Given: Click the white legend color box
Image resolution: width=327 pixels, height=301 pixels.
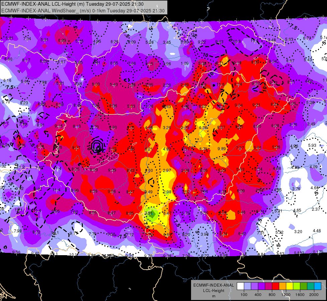Looking at the screenshot, I should click(x=240, y=286).
